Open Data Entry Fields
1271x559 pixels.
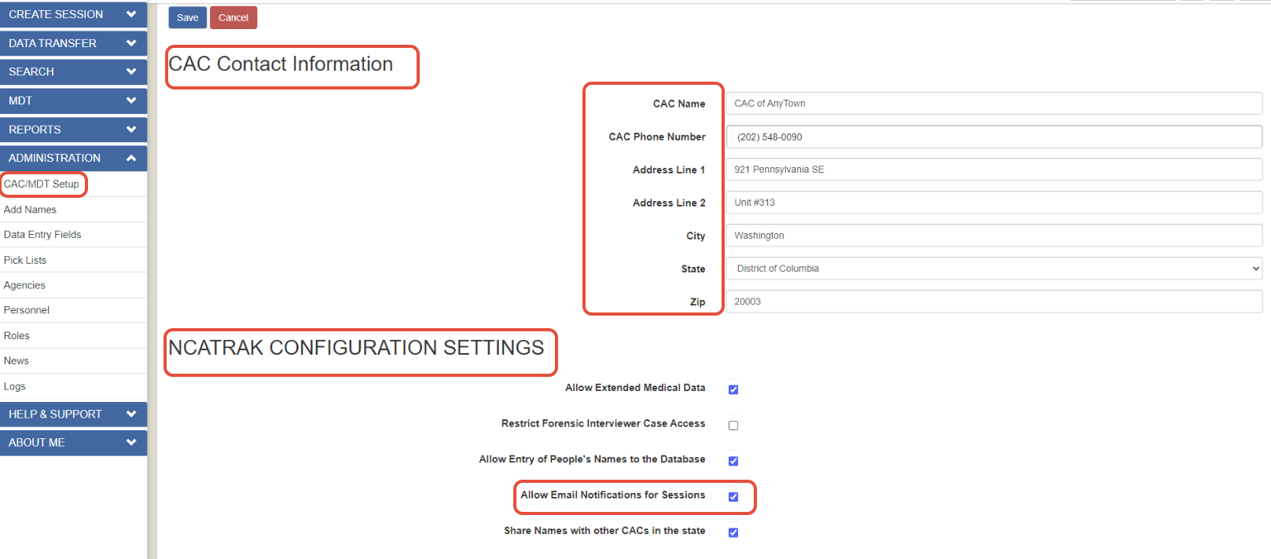(x=42, y=235)
